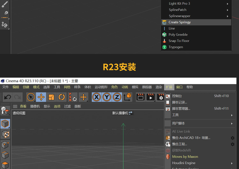Expand SplinePatch submenu
This screenshot has height=169, width=239.
(x=196, y=10)
